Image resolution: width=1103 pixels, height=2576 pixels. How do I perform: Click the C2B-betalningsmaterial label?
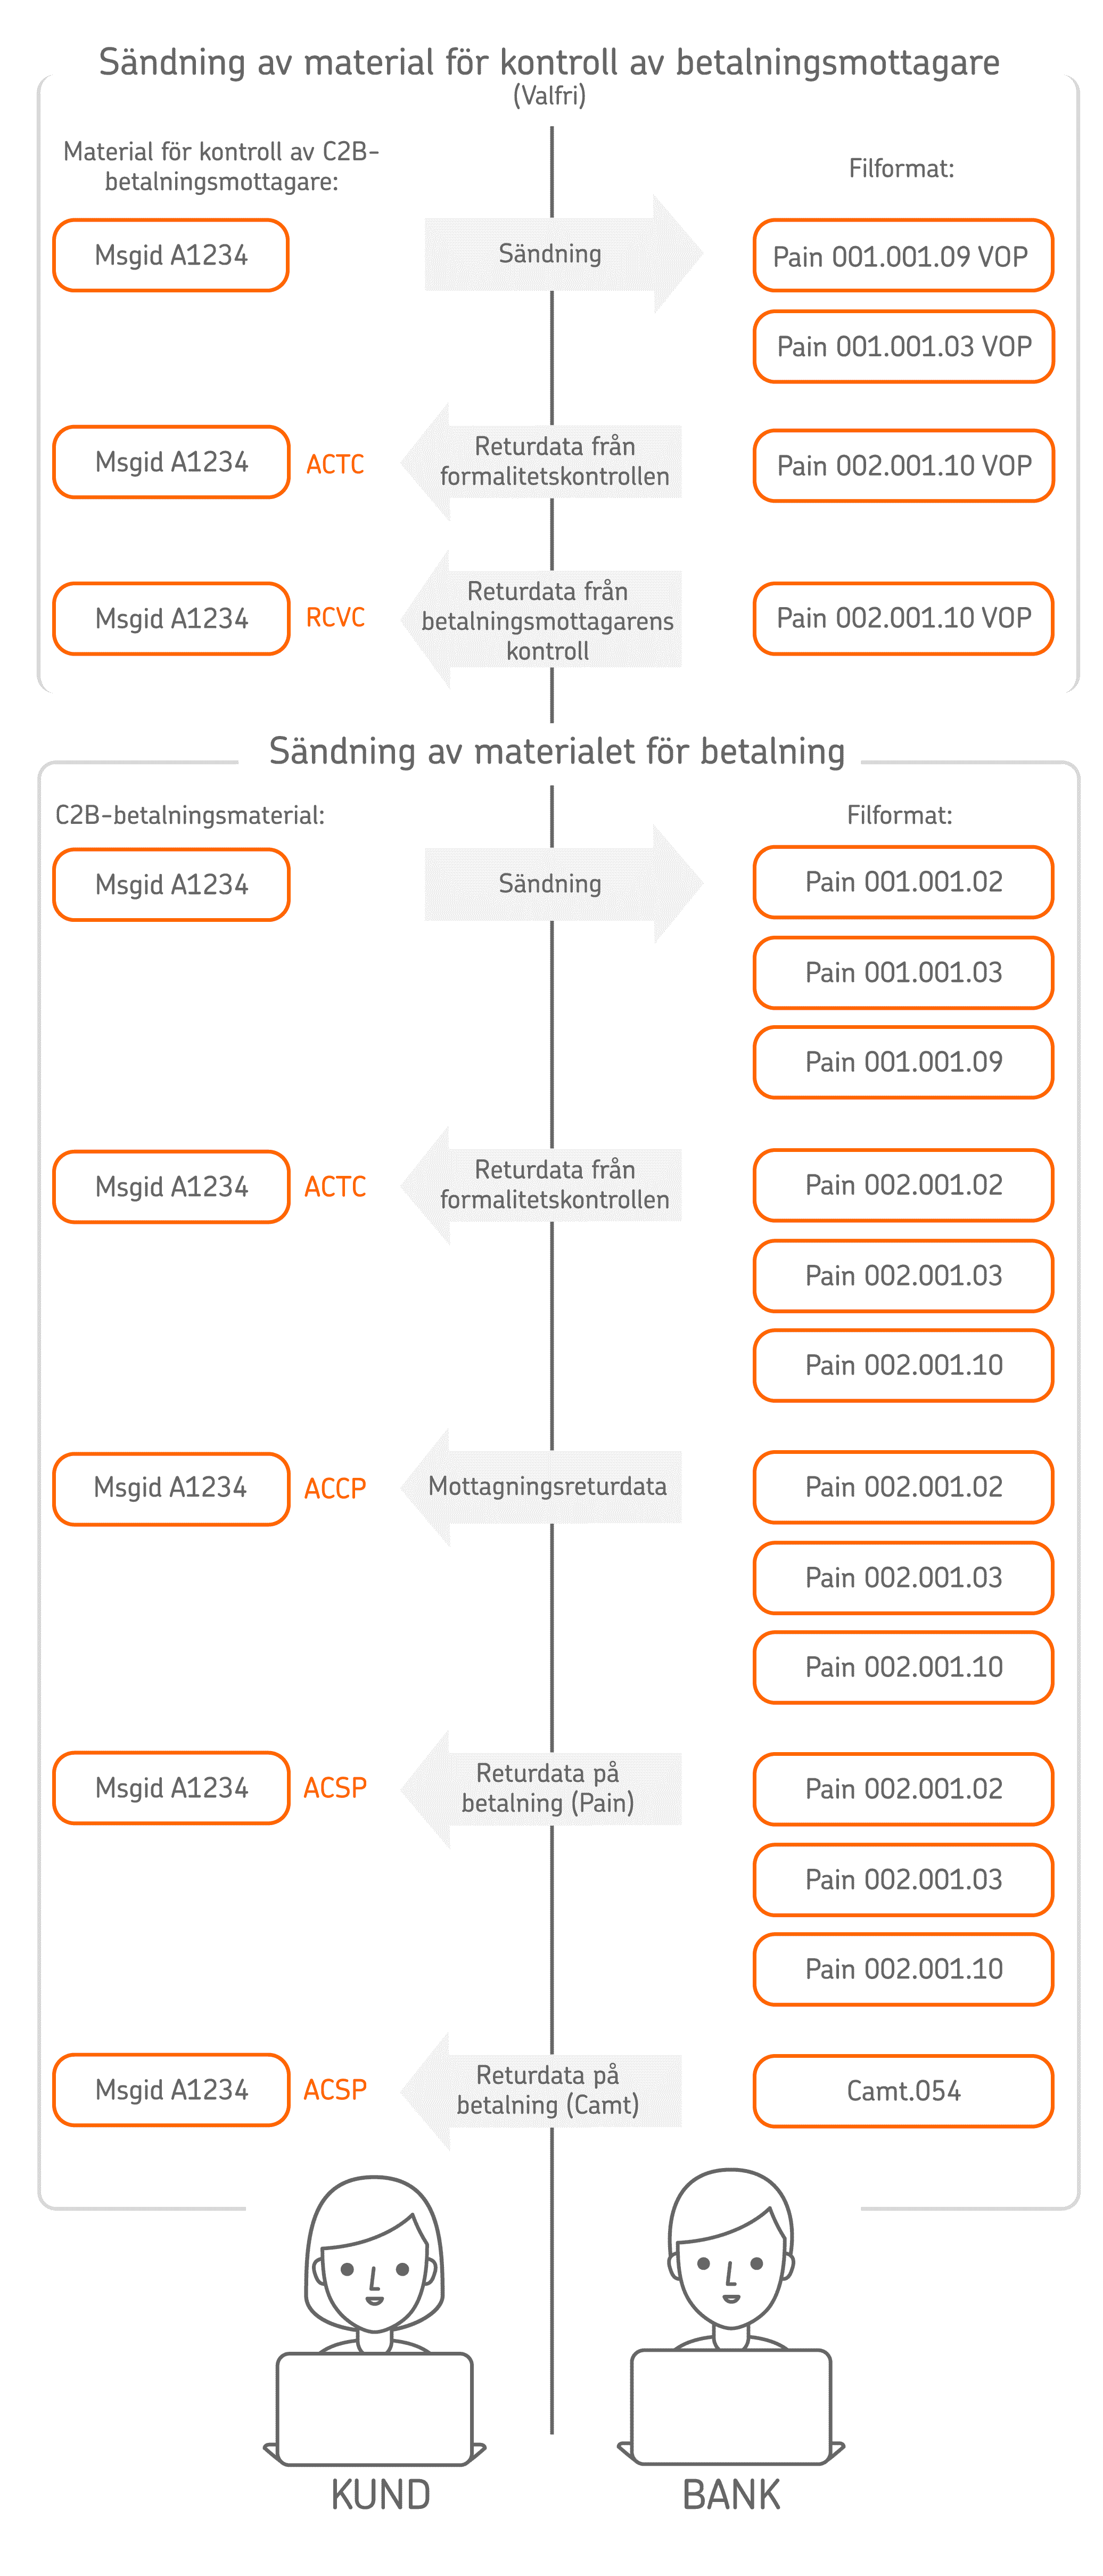pos(190,815)
